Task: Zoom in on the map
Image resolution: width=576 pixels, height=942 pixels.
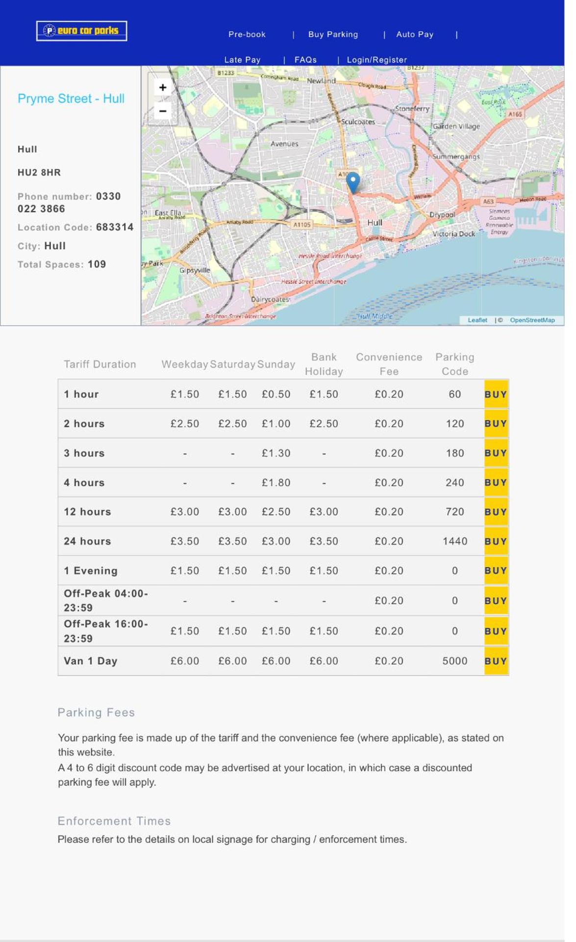Action: pos(163,88)
